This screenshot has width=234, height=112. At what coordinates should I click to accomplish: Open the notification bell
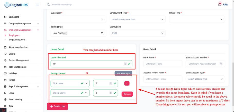219,4
